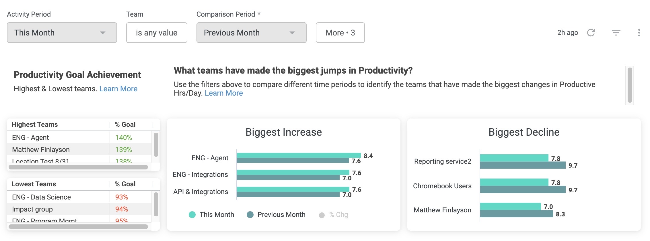Click the Highest Teams horizontal scrollbar
Screen dimensions: 650x241
point(78,167)
